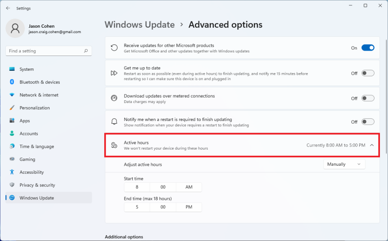Open Bluetooth & devices via its icon

[x=12, y=82]
